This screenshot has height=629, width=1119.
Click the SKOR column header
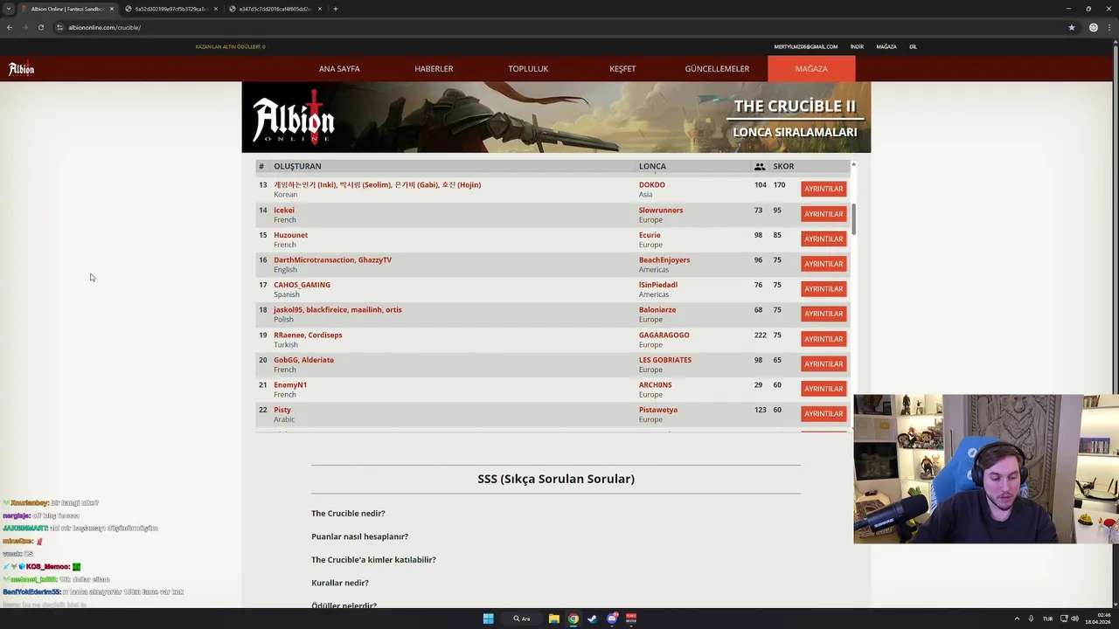coord(783,166)
